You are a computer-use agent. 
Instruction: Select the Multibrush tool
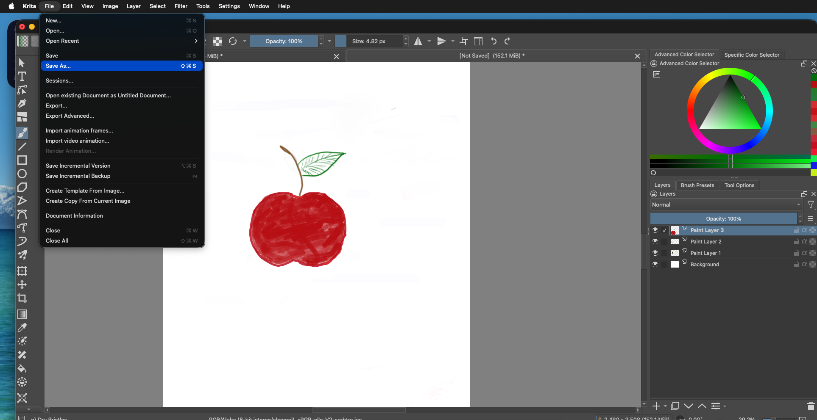point(22,255)
